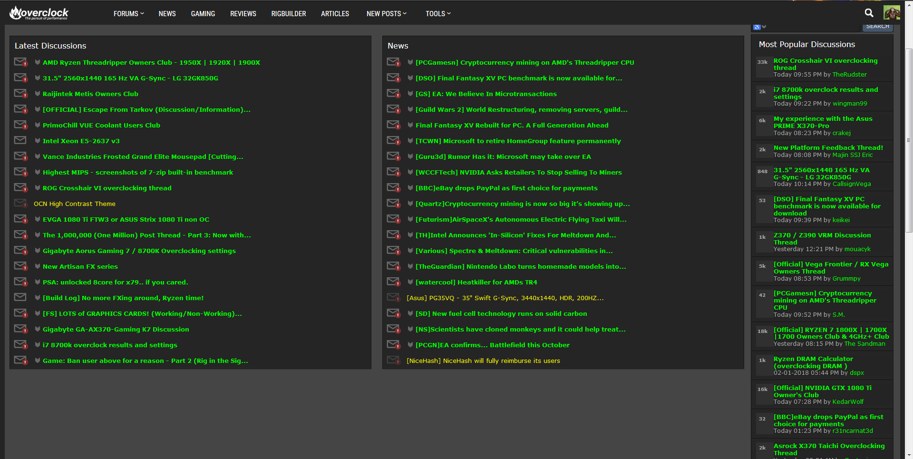The image size is (913, 459).
Task: Open Gigabyte Aorus Gaming 7 / 8700K thread
Action: [x=139, y=251]
